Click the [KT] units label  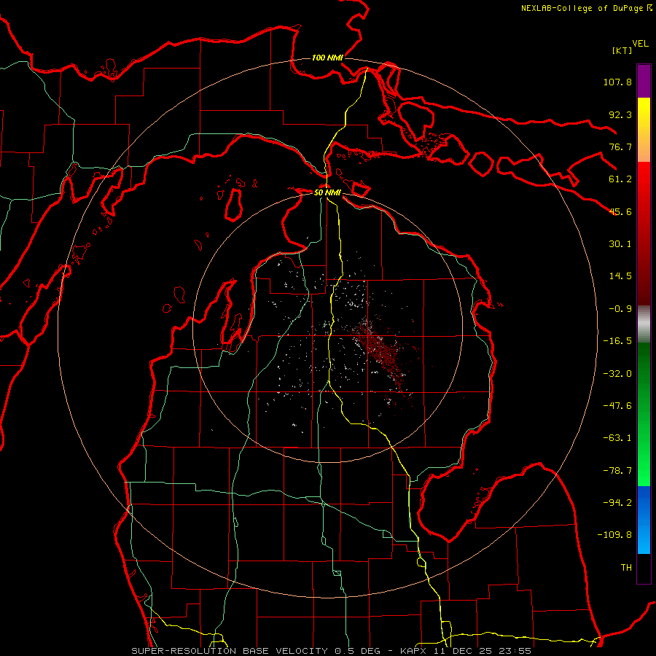tap(622, 50)
